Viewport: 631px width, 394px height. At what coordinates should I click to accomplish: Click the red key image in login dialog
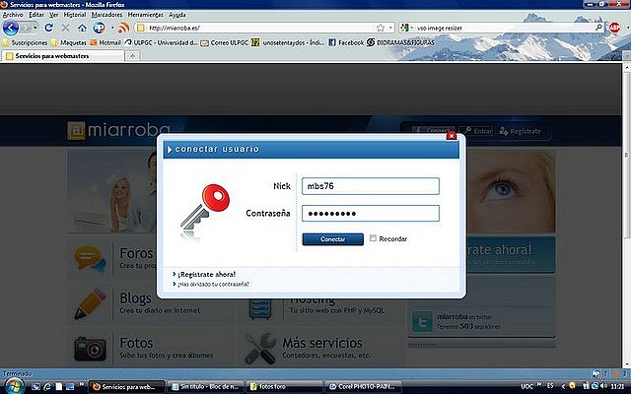click(x=205, y=213)
